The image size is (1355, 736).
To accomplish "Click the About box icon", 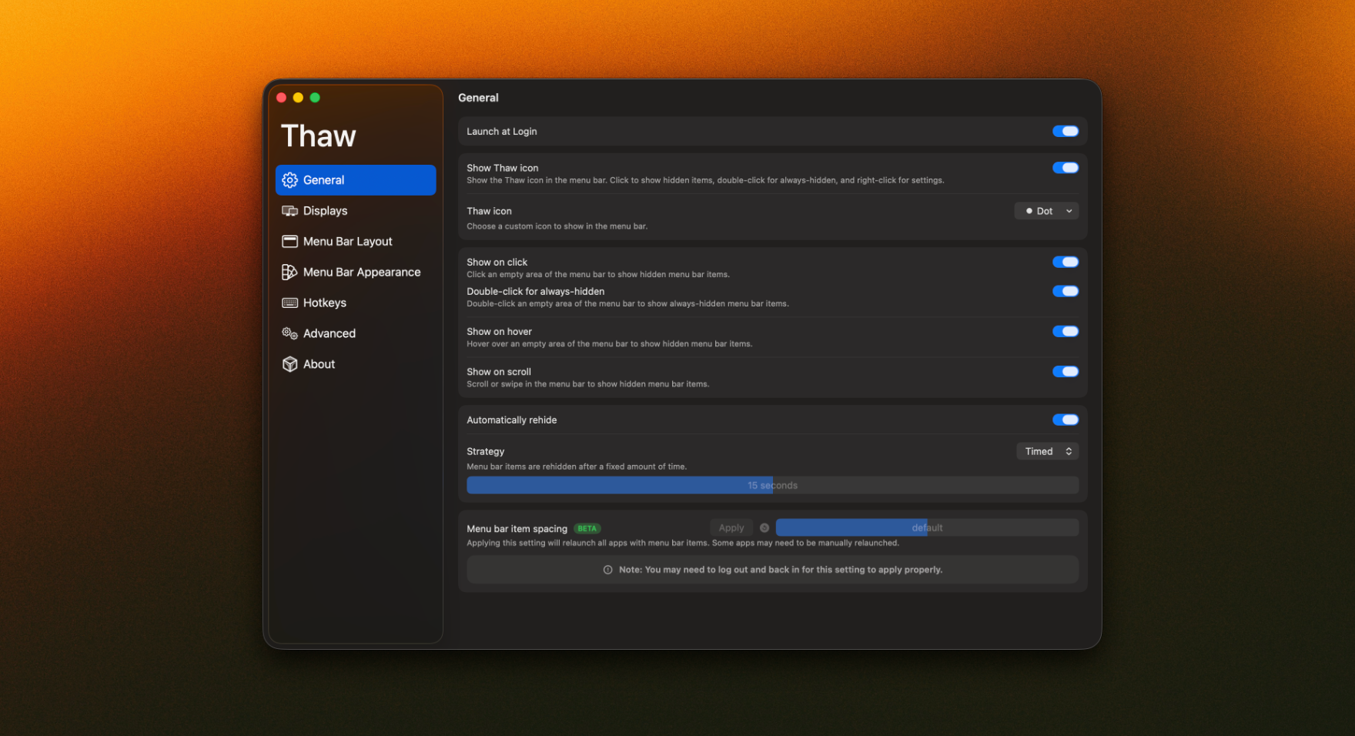I will (290, 363).
